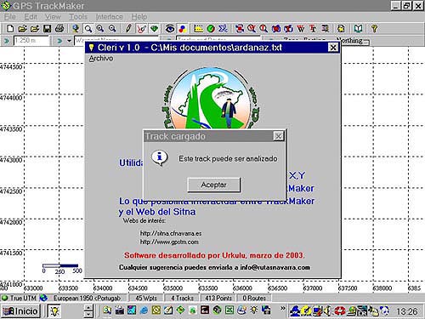Click the info@rutasnavarra.com email address
Viewport: 425px width, 319px height.
coord(275,267)
